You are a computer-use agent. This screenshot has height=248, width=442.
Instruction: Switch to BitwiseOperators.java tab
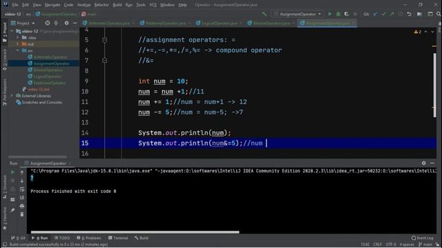271,23
